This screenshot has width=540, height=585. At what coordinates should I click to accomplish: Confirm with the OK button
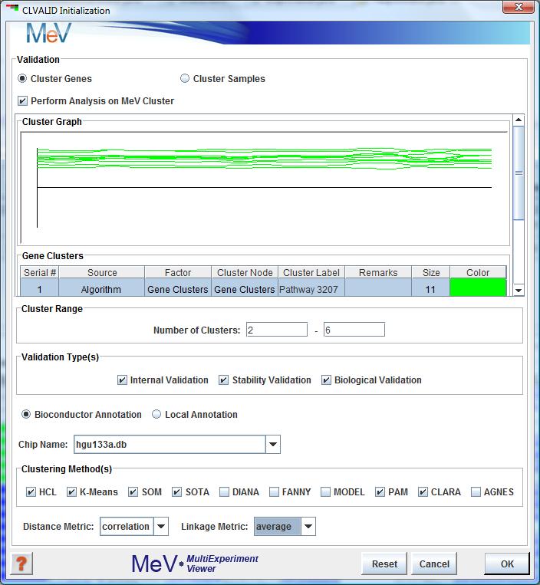pos(506,564)
